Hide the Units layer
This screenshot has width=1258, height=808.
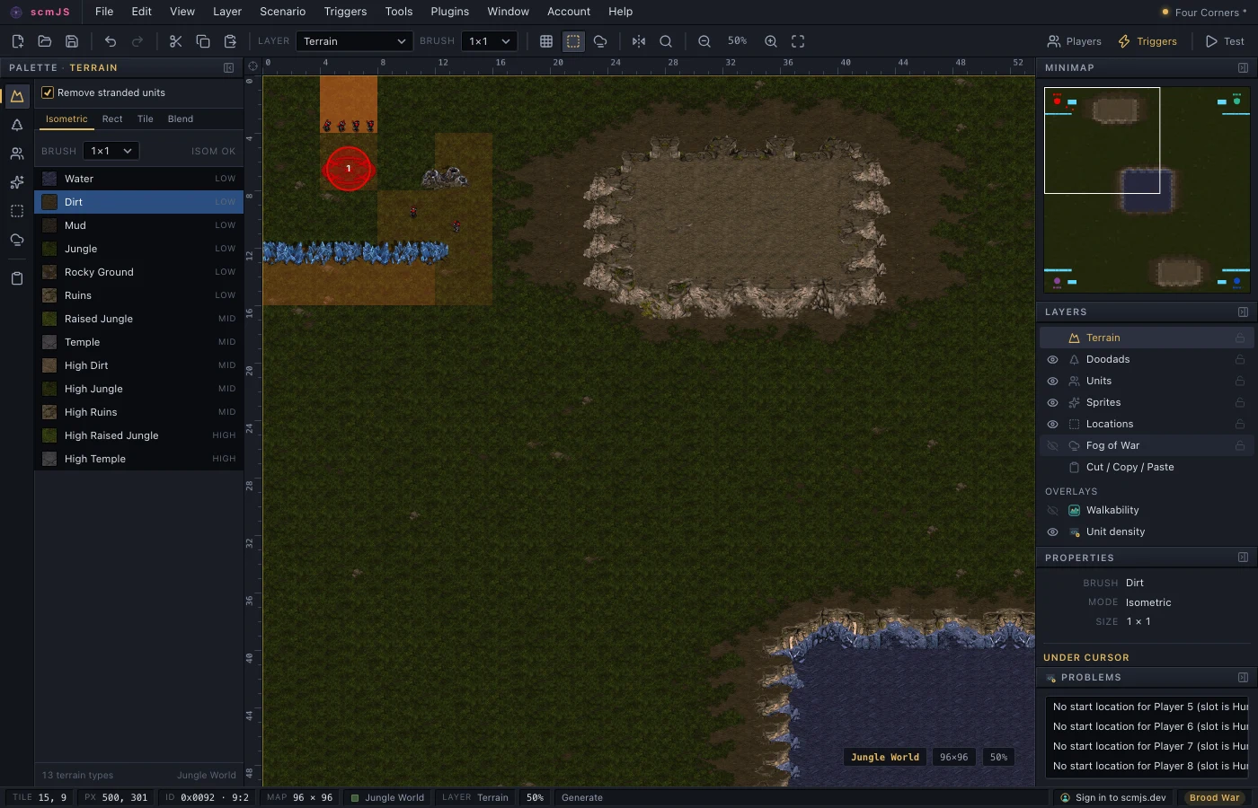[x=1052, y=381]
